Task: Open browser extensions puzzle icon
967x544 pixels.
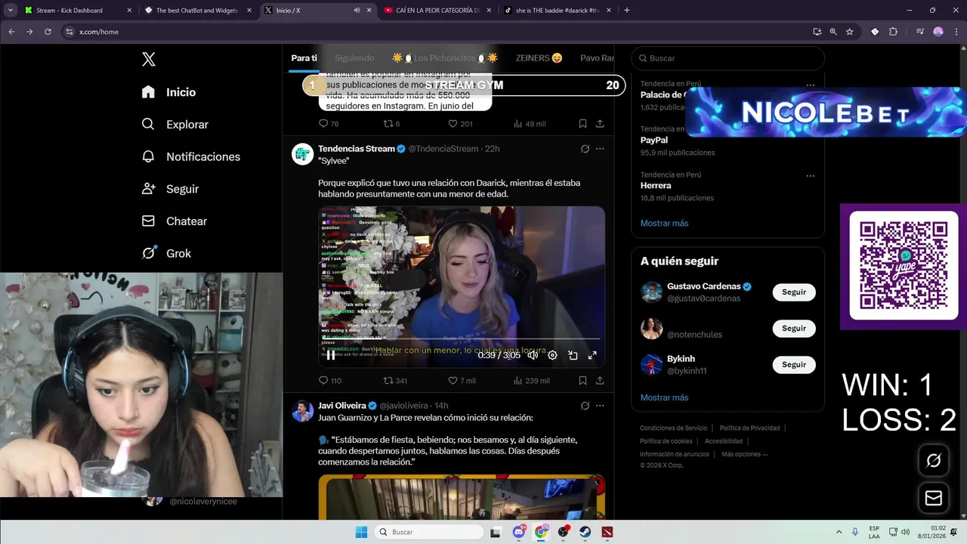Action: point(893,32)
